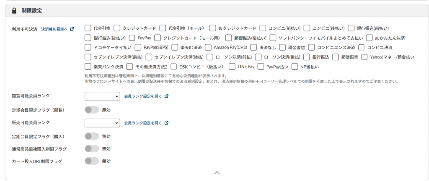Check the 郵便振替 checkbox
This screenshot has height=181, width=429.
[336, 57]
